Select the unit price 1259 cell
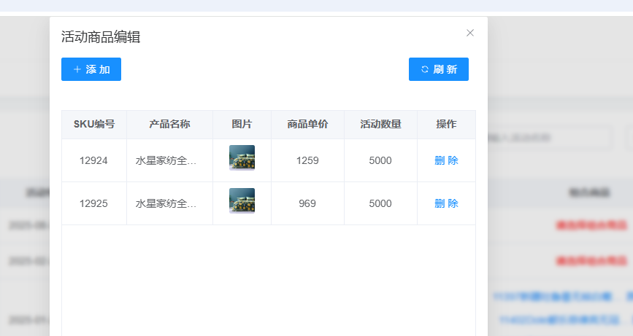Viewport: 633px width, 336px height. click(307, 160)
